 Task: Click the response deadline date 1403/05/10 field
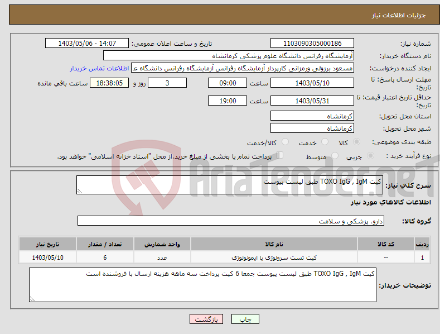(312, 83)
